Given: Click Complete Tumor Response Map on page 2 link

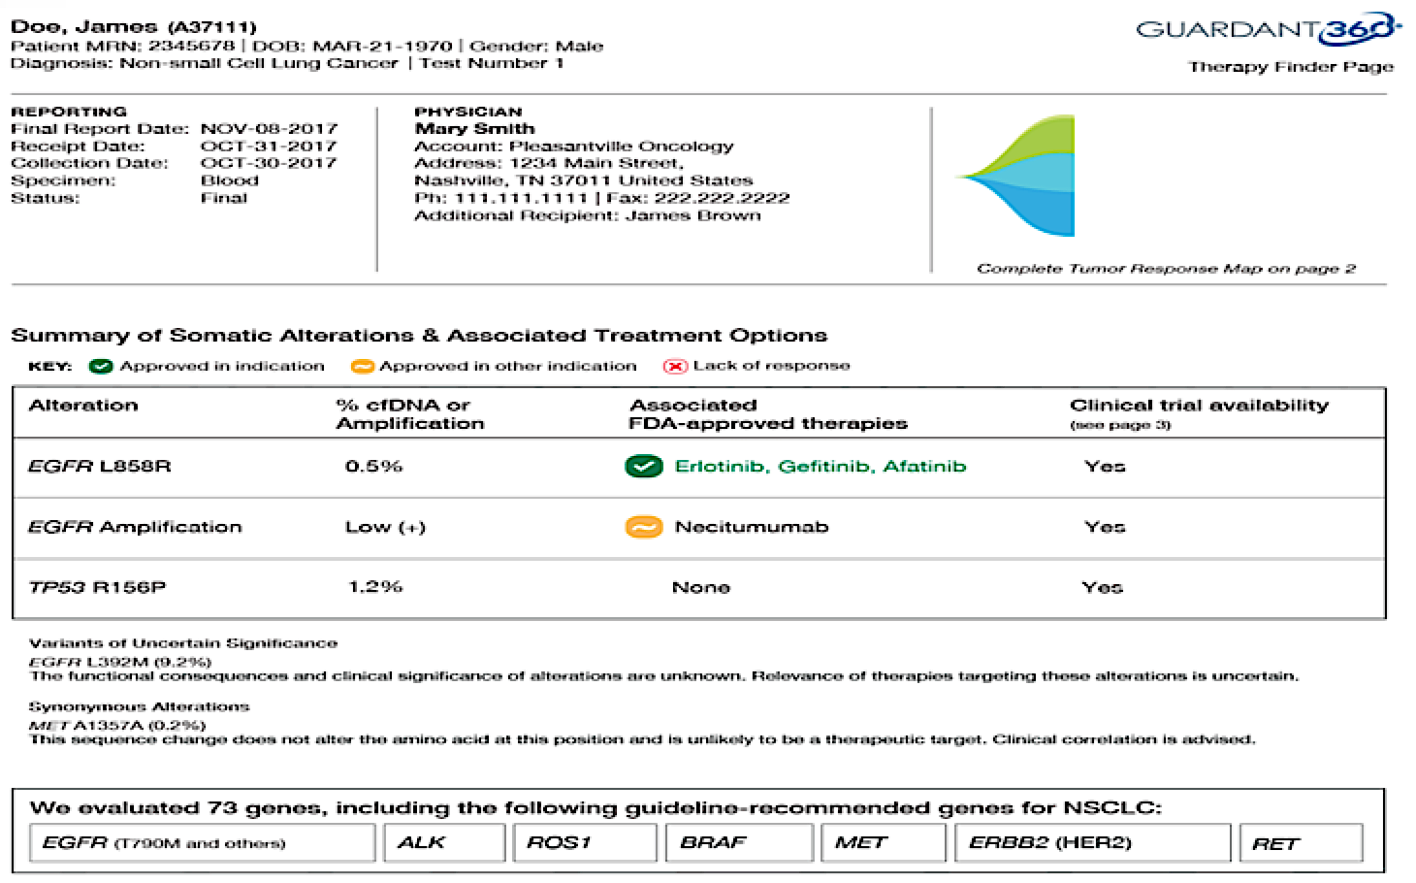Looking at the screenshot, I should coord(1166,269).
